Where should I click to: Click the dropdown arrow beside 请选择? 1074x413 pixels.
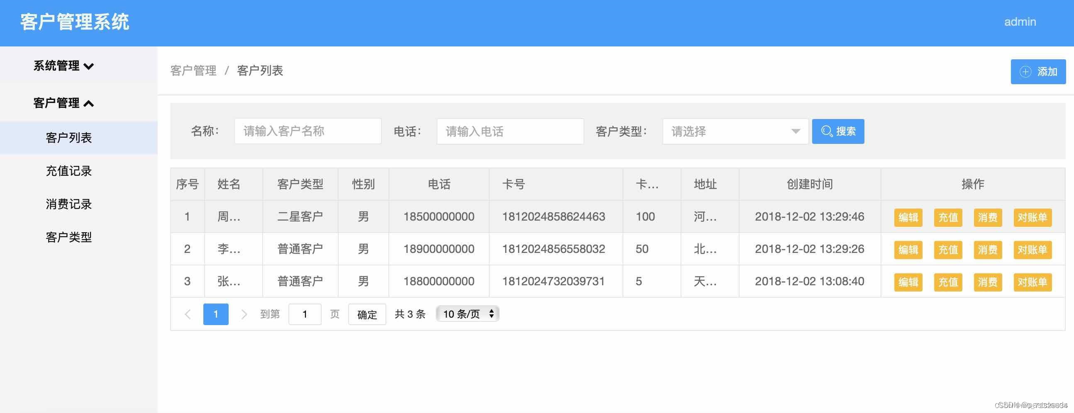click(795, 131)
